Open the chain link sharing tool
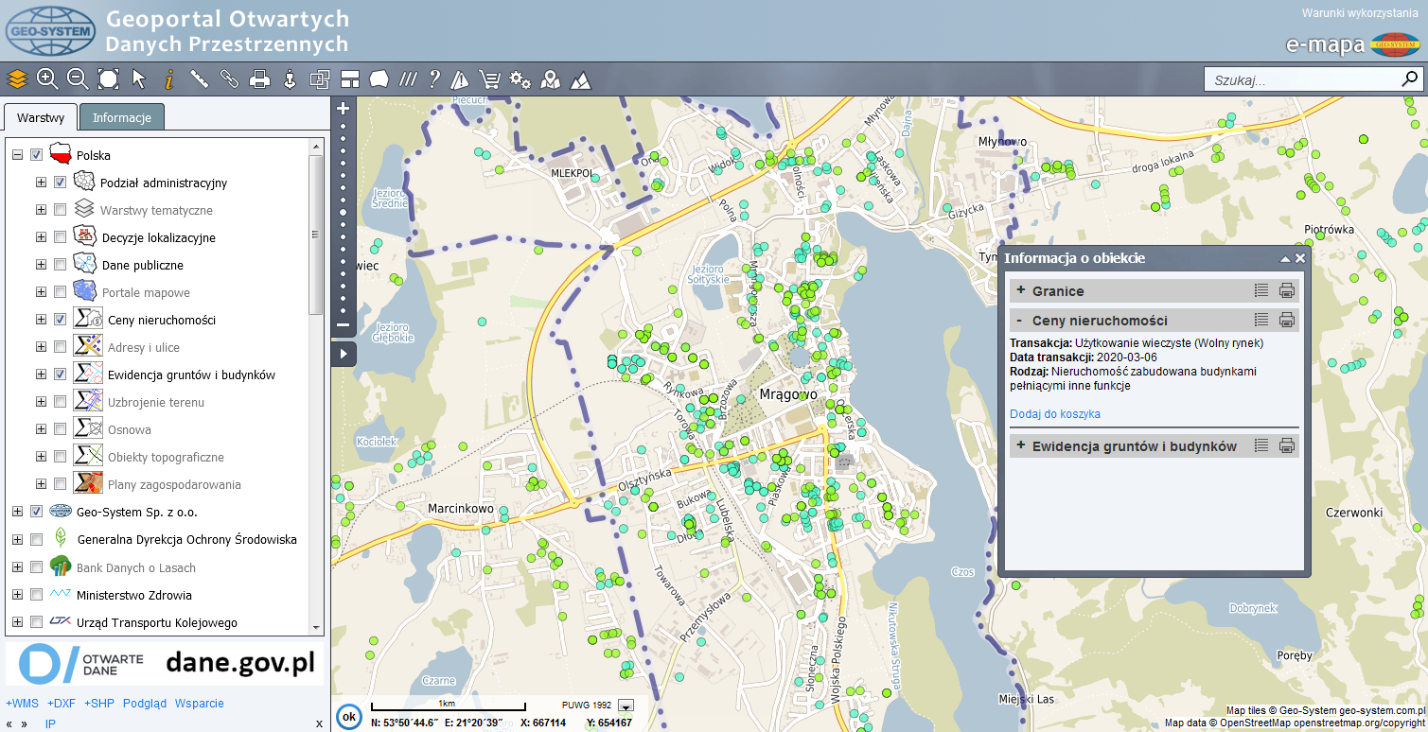 point(229,79)
